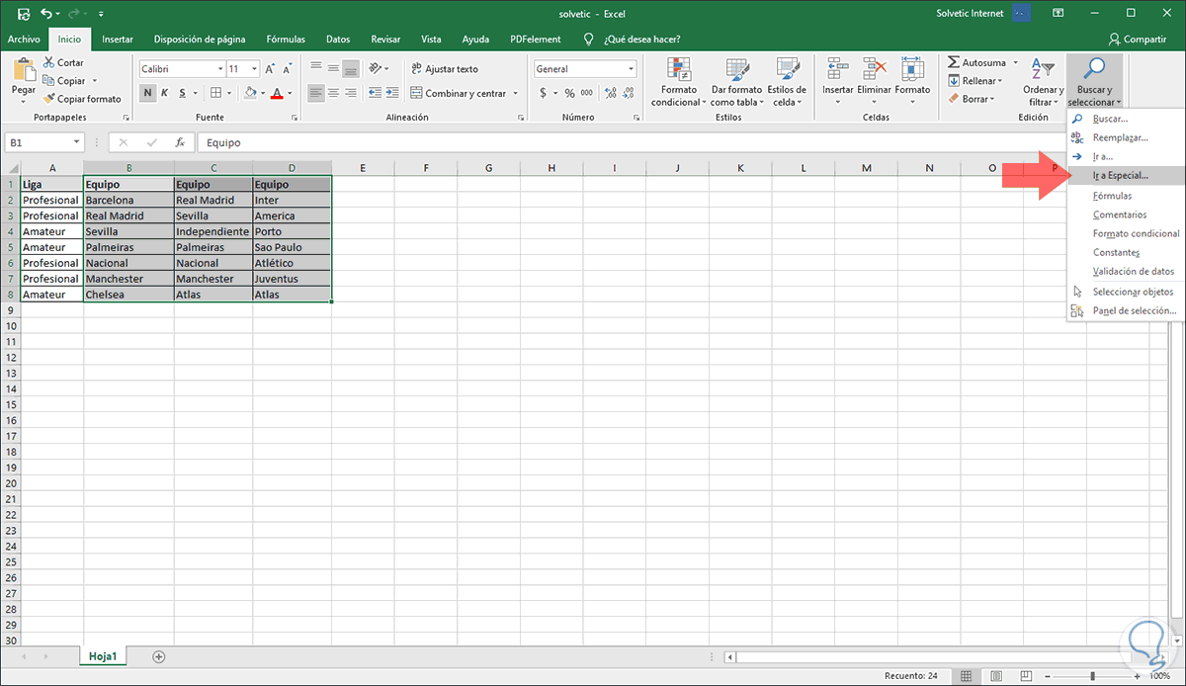Add a new sheet with plus button
1186x686 pixels.
(159, 656)
